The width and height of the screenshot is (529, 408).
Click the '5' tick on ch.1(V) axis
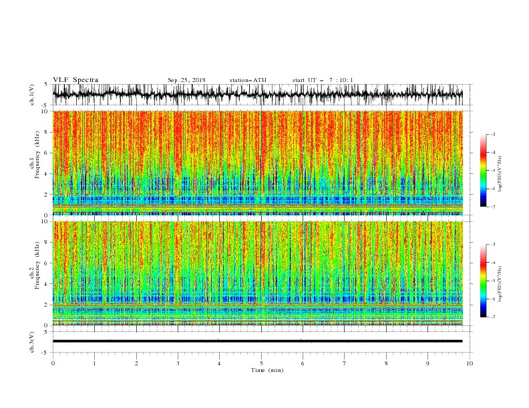(46, 85)
